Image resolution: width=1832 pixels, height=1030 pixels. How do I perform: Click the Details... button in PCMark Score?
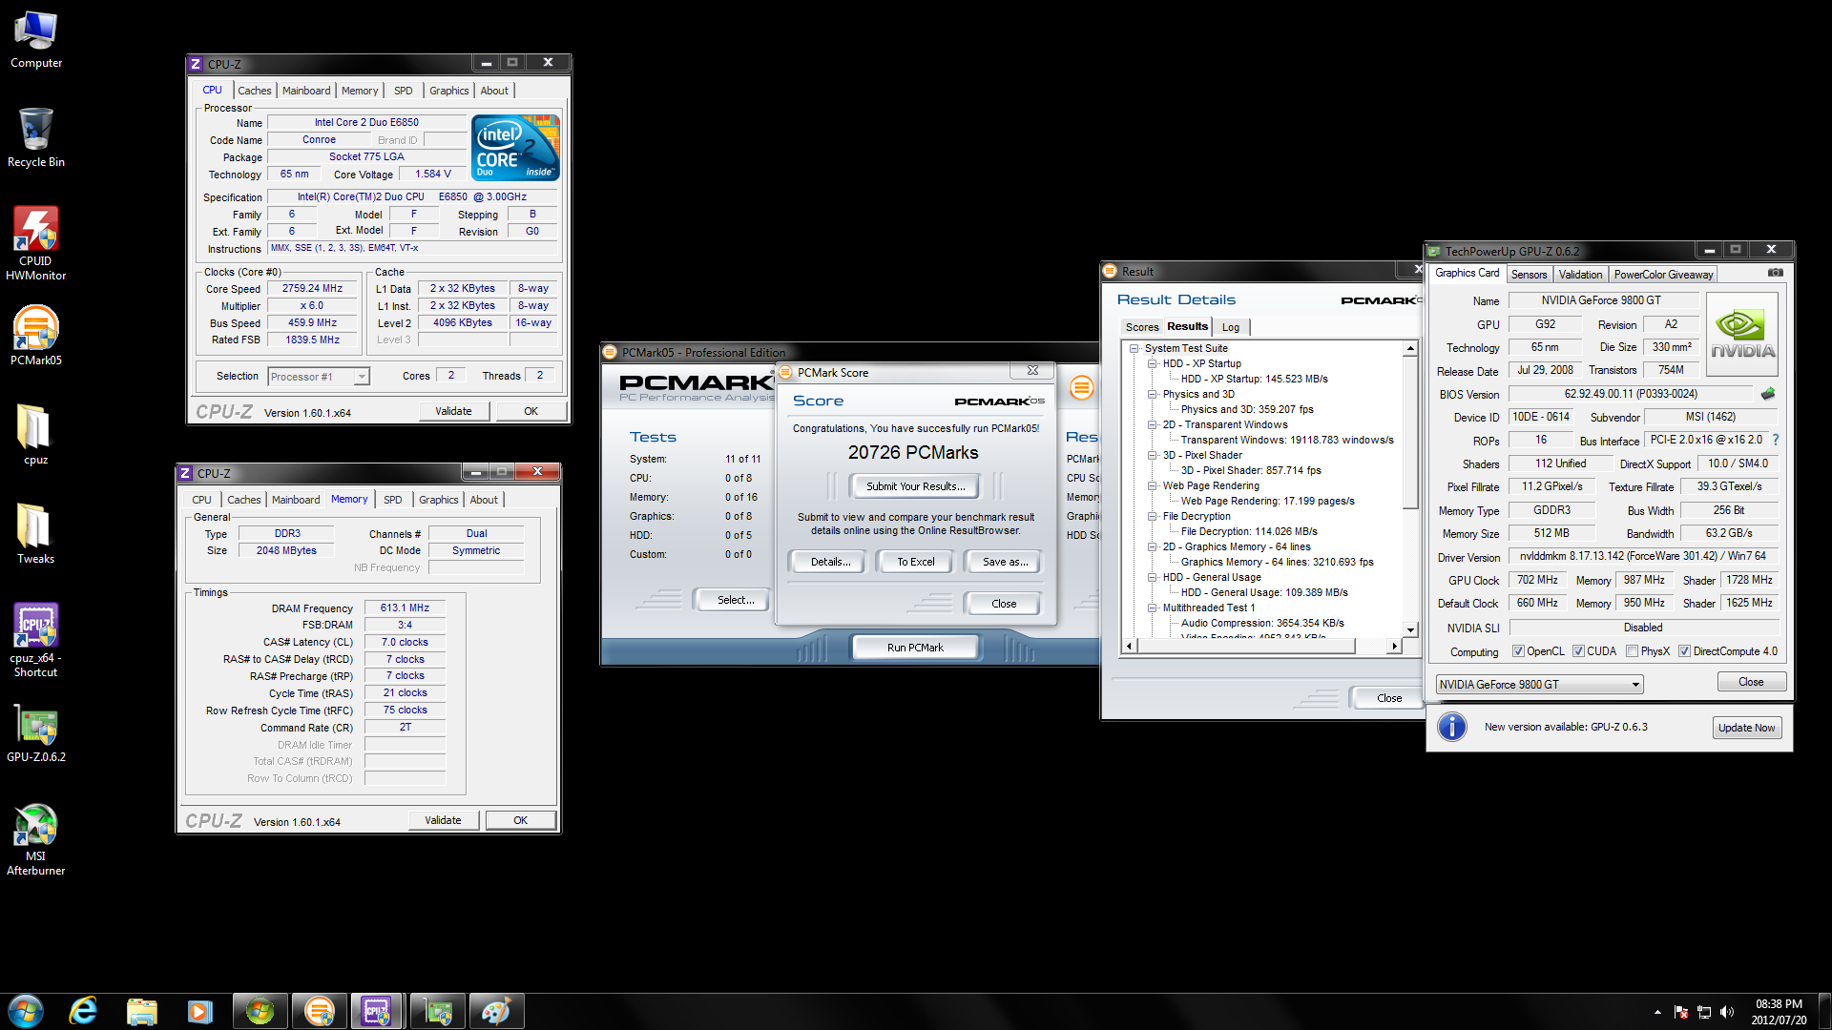coord(830,562)
